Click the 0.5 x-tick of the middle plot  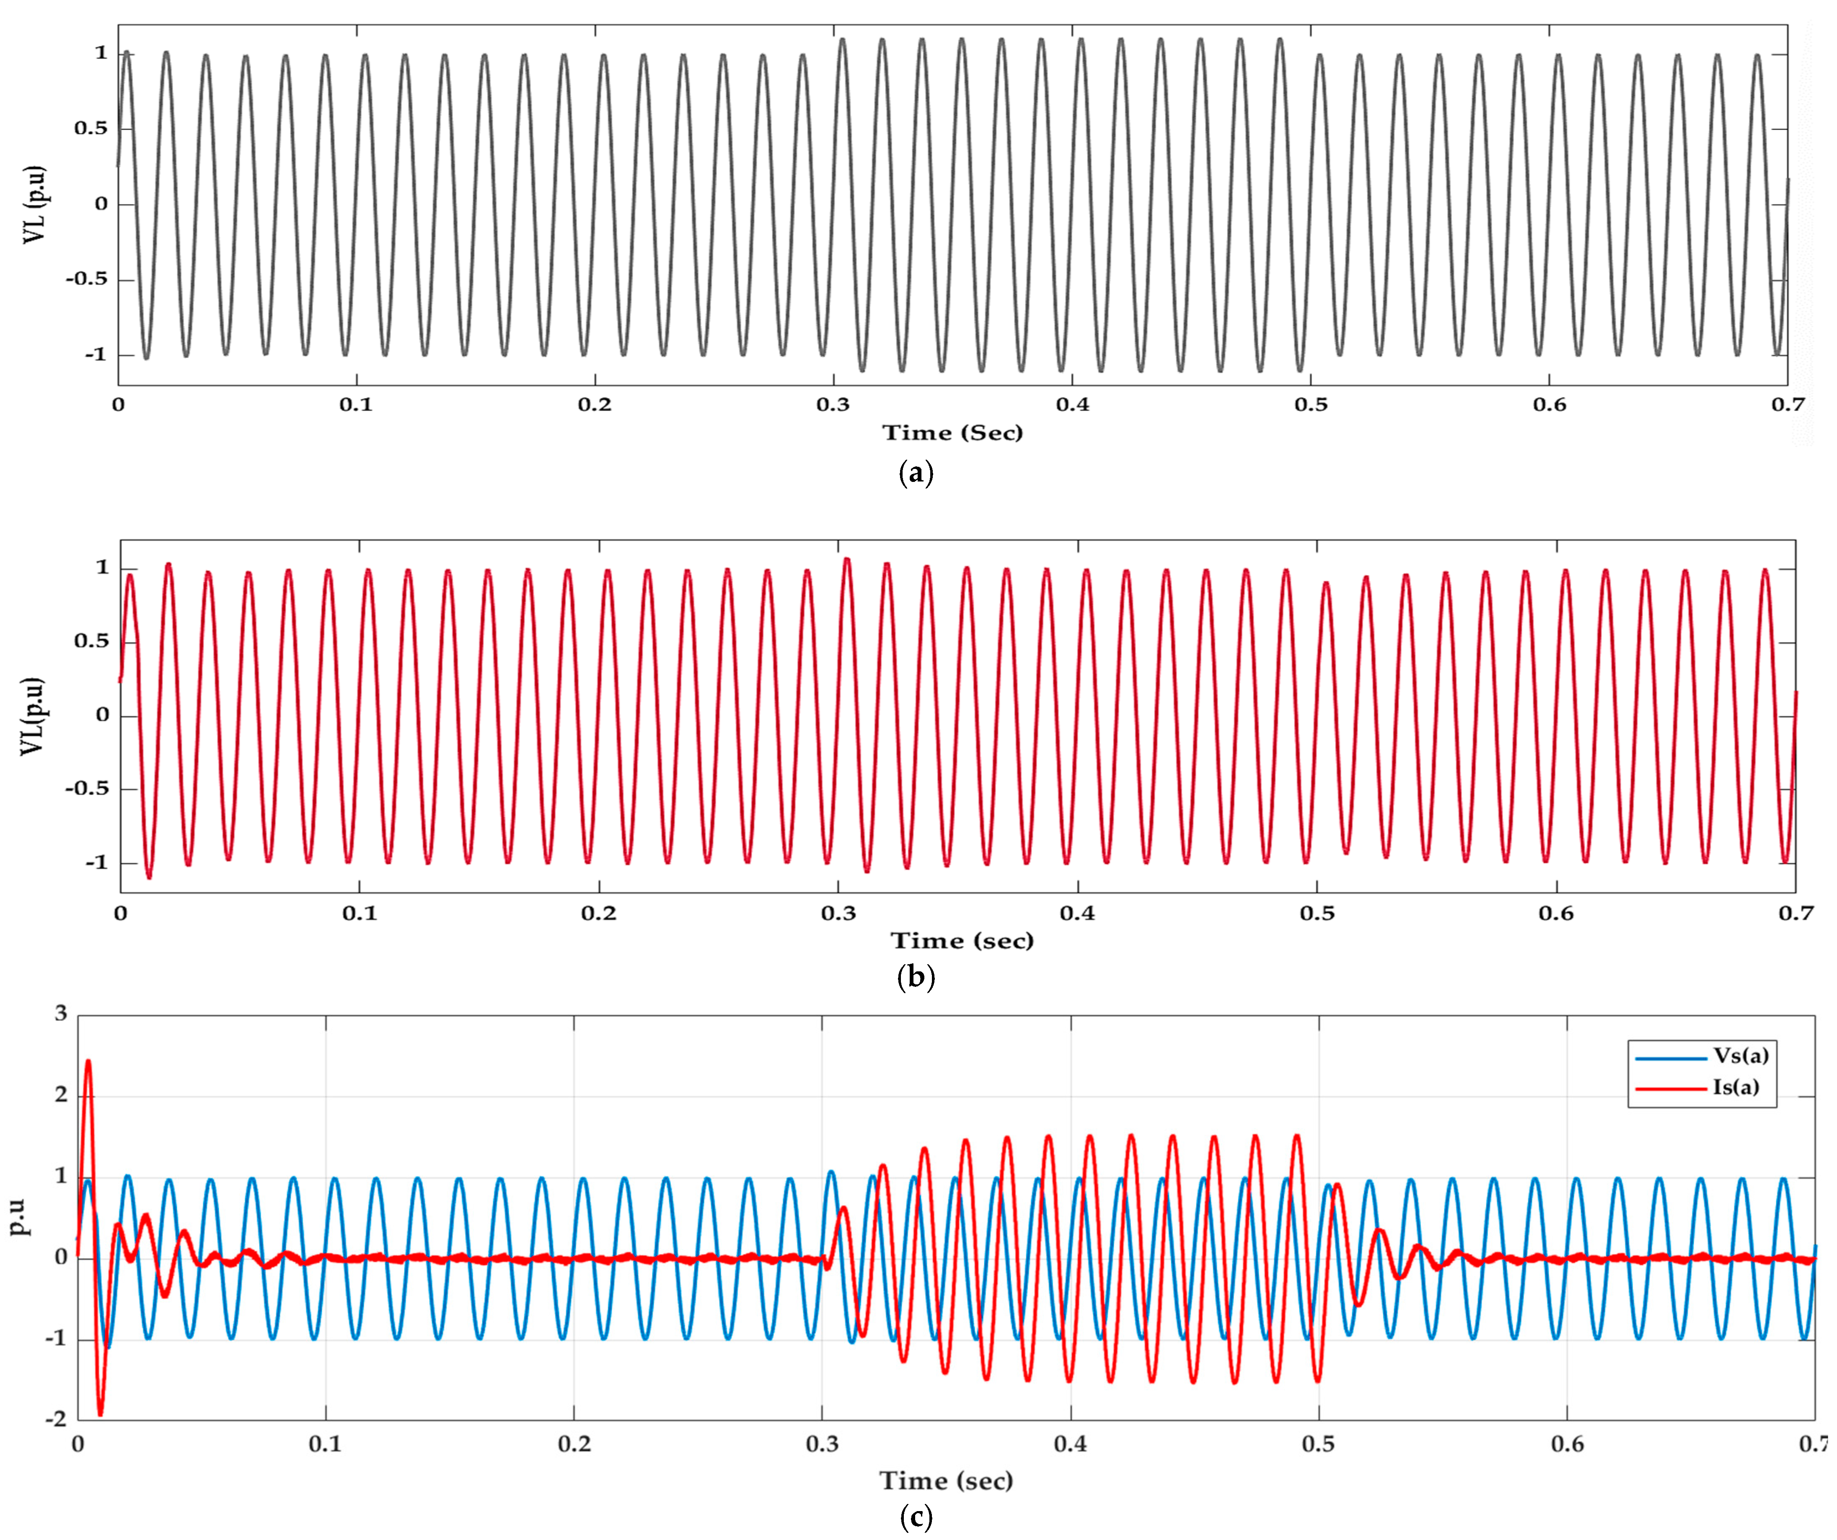tap(1317, 914)
